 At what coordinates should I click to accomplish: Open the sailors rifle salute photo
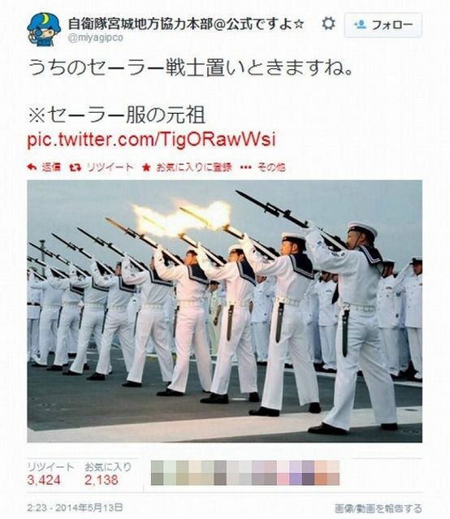(x=224, y=311)
